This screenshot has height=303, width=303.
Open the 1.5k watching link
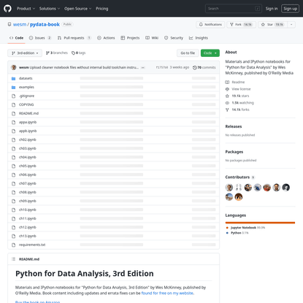239,103
